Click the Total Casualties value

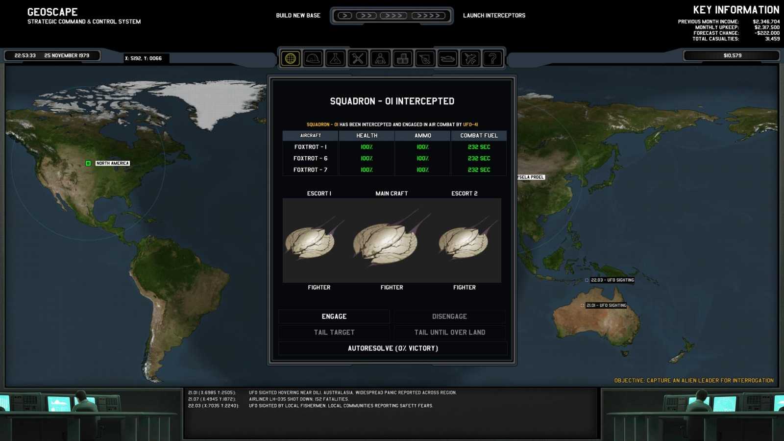[x=772, y=39]
